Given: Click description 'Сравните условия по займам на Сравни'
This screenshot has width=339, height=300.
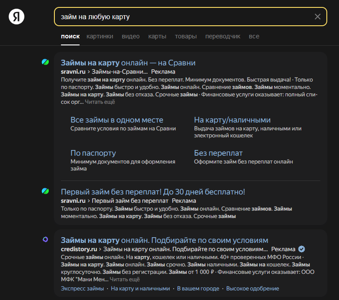Looking at the screenshot, I should 123,129.
